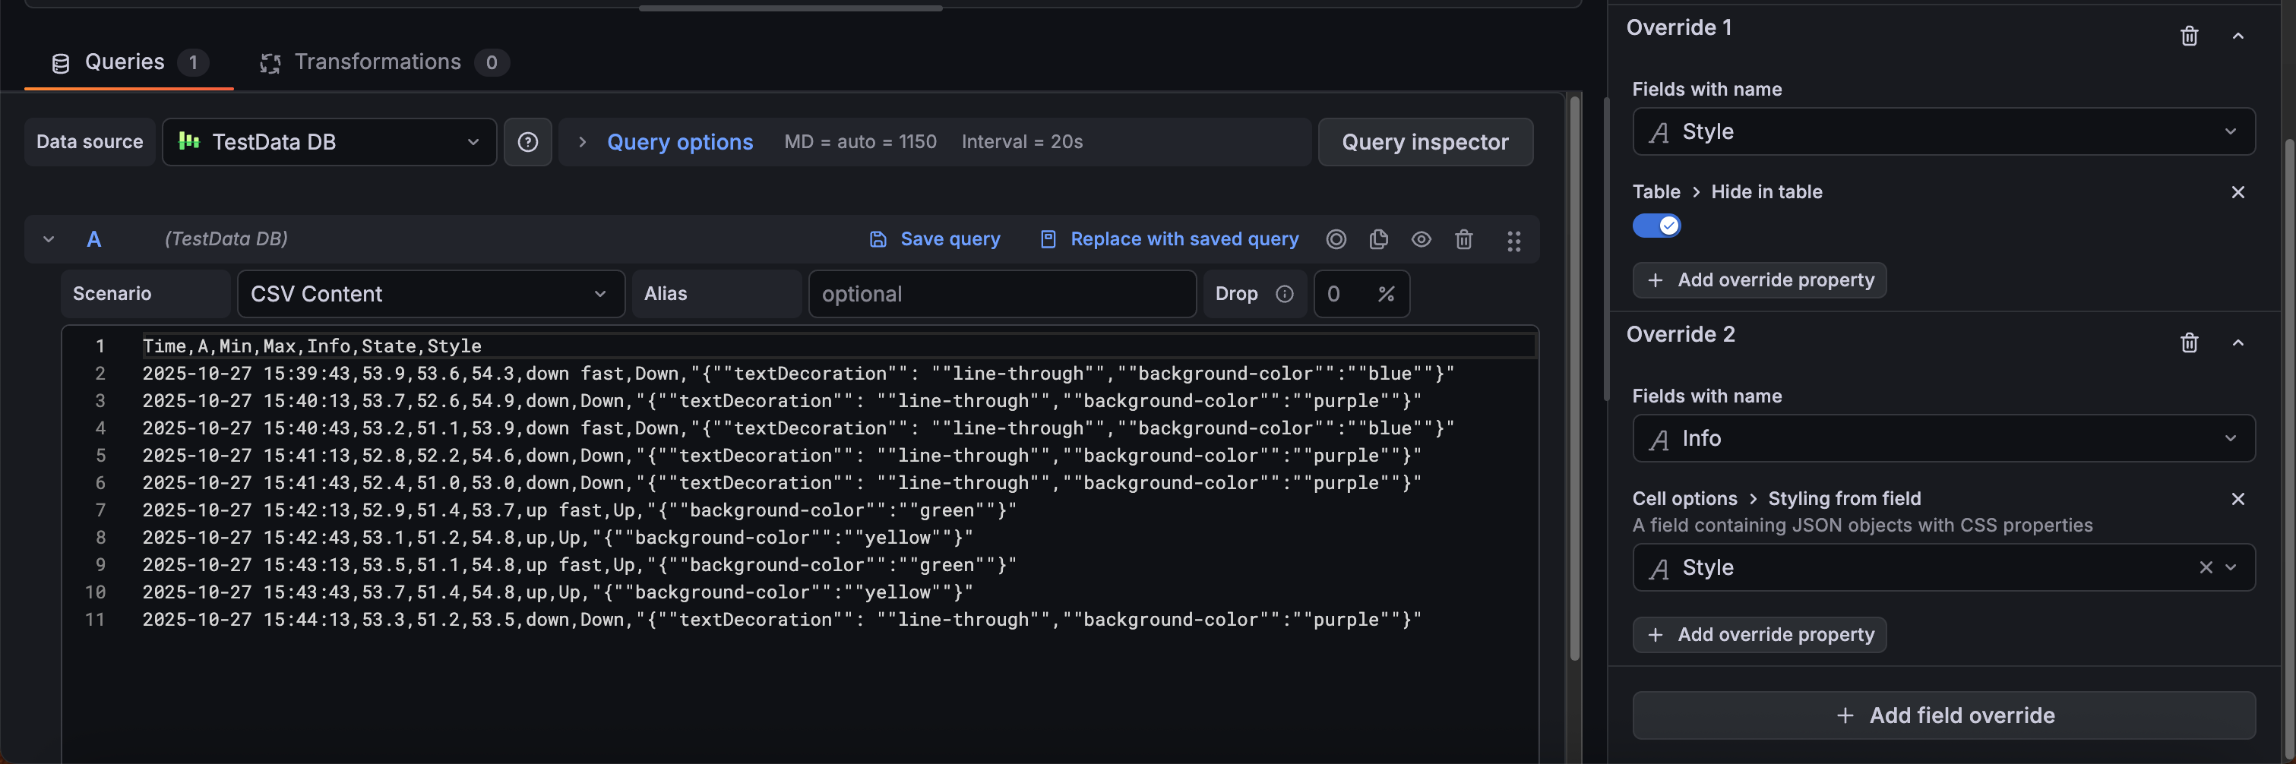
Task: Clear the Style selection in Styling from field
Action: click(x=2205, y=567)
